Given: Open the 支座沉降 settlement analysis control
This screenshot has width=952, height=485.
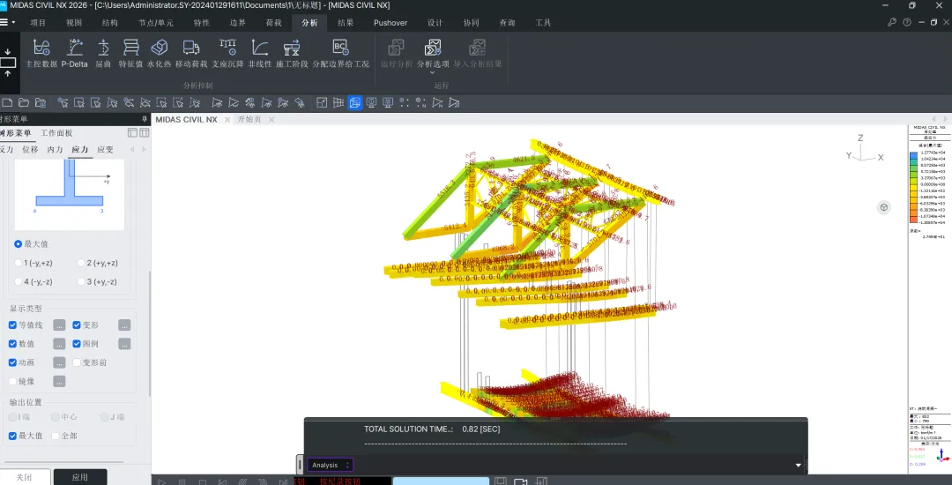Looking at the screenshot, I should [x=227, y=54].
